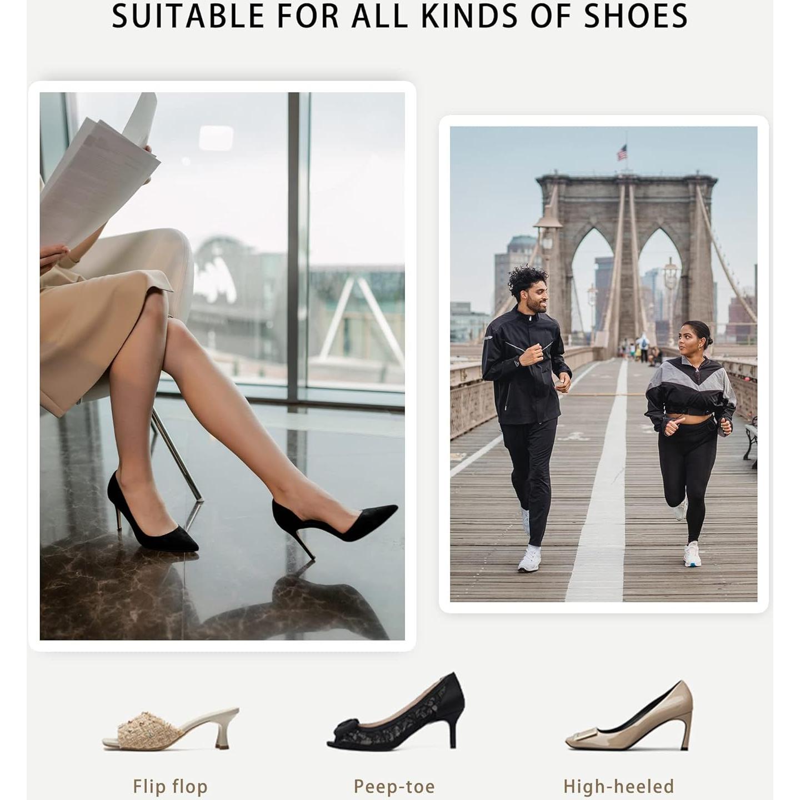
Task: Click the beige flip flop sandal image
Action: 171,728
